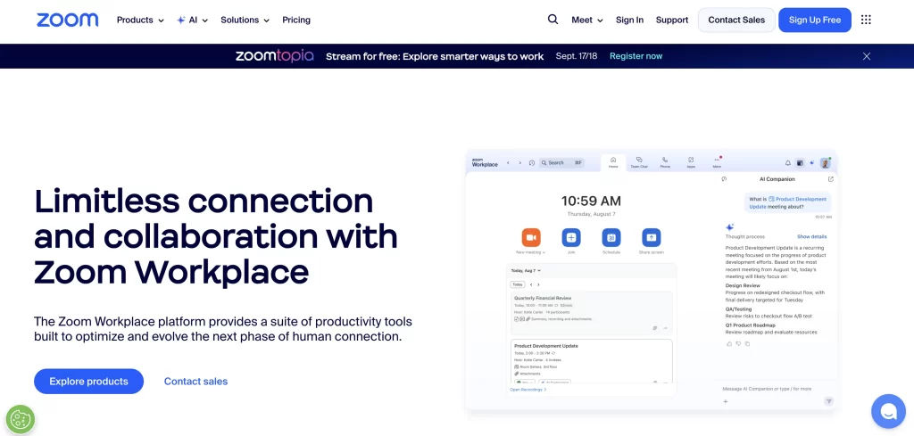Click the orange New meeting camera icon
Image resolution: width=914 pixels, height=436 pixels.
click(x=530, y=237)
